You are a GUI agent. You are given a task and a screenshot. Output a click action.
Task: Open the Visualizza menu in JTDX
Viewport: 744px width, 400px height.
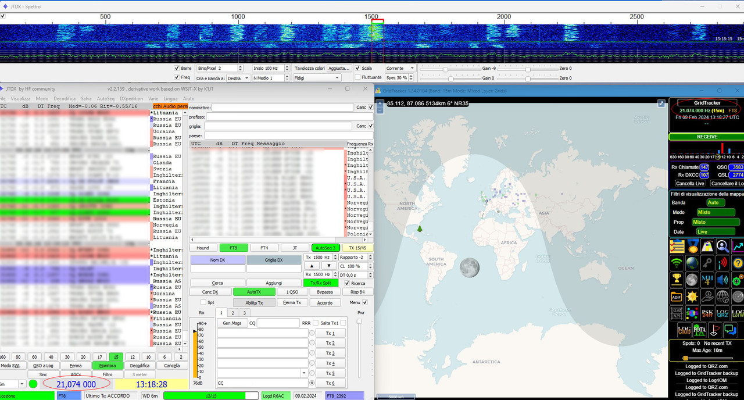pos(20,99)
